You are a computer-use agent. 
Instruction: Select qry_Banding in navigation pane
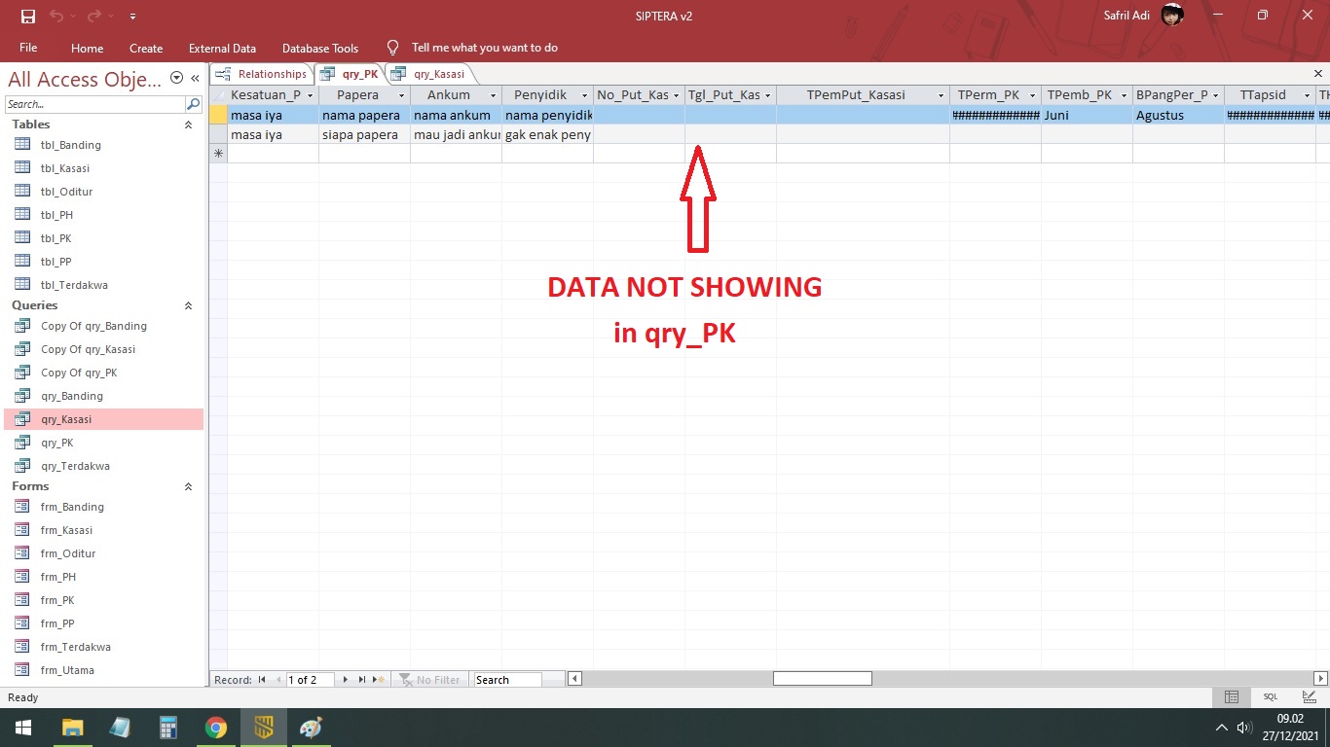[x=103, y=396]
